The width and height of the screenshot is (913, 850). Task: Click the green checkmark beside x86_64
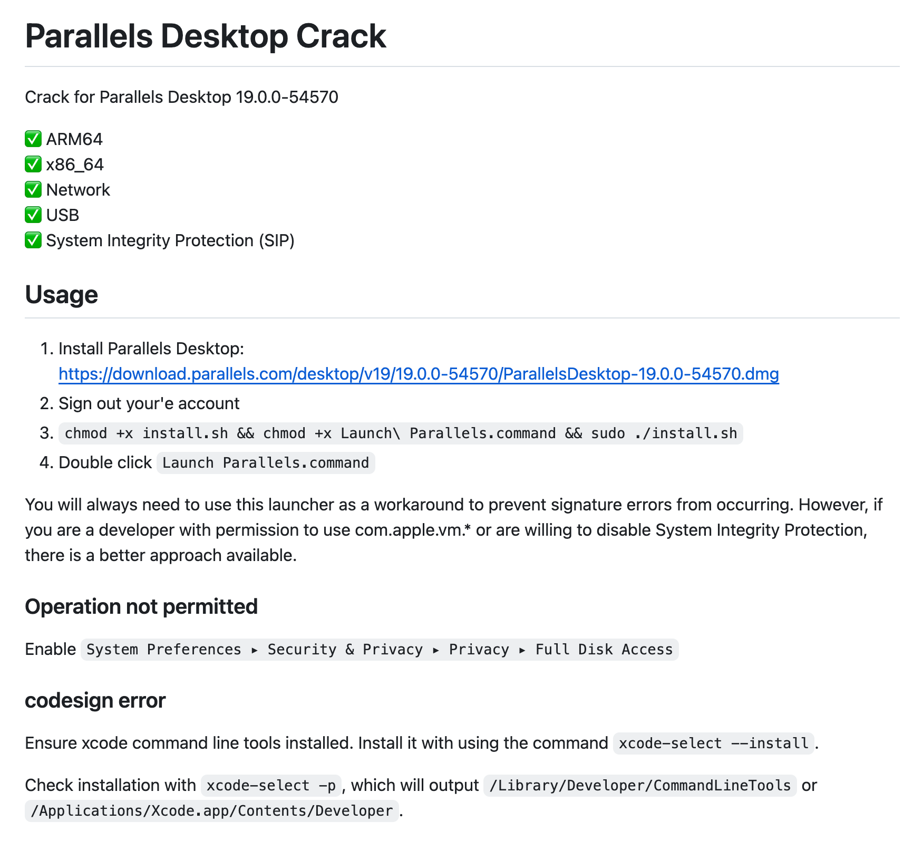click(33, 165)
